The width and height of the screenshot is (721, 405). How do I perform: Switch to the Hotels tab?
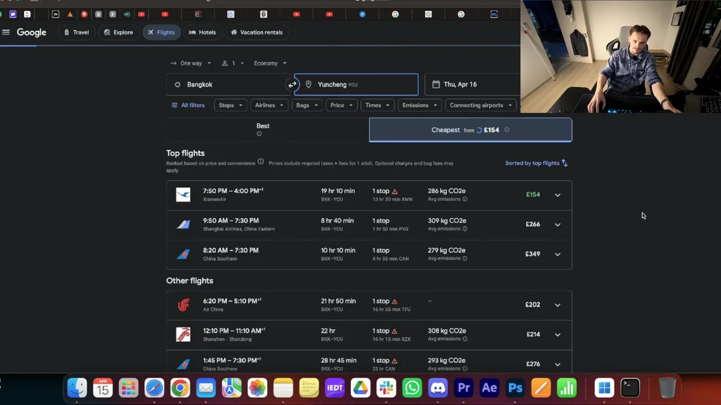click(202, 33)
